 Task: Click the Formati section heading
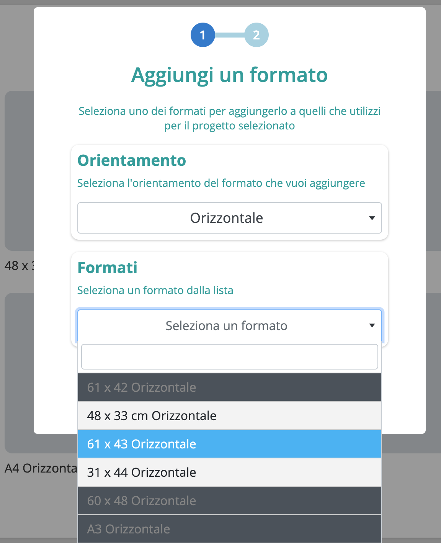108,268
